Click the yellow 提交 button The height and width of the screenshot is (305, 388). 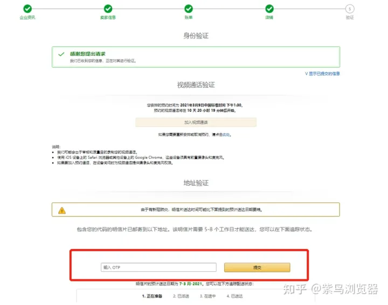coord(257,267)
